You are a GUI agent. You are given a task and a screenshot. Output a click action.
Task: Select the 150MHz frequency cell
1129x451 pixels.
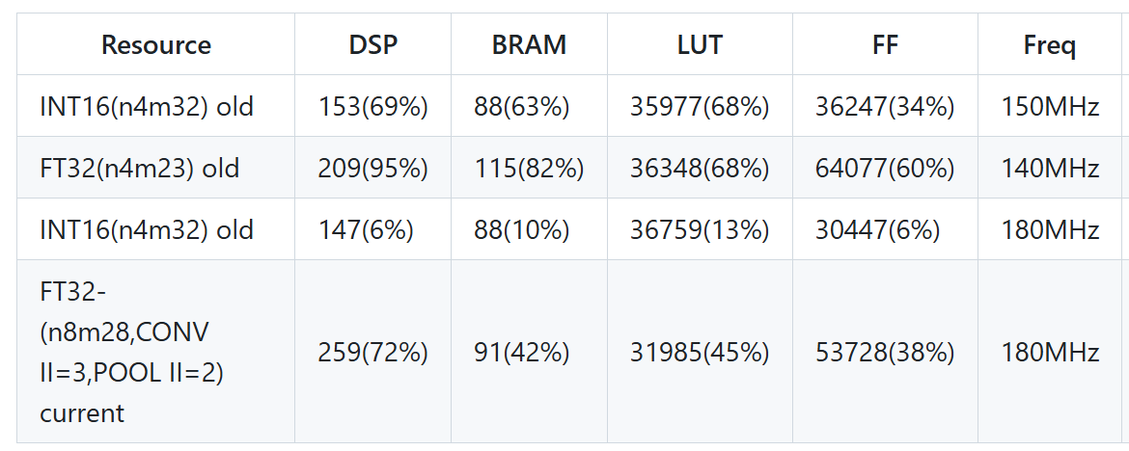(x=1050, y=107)
